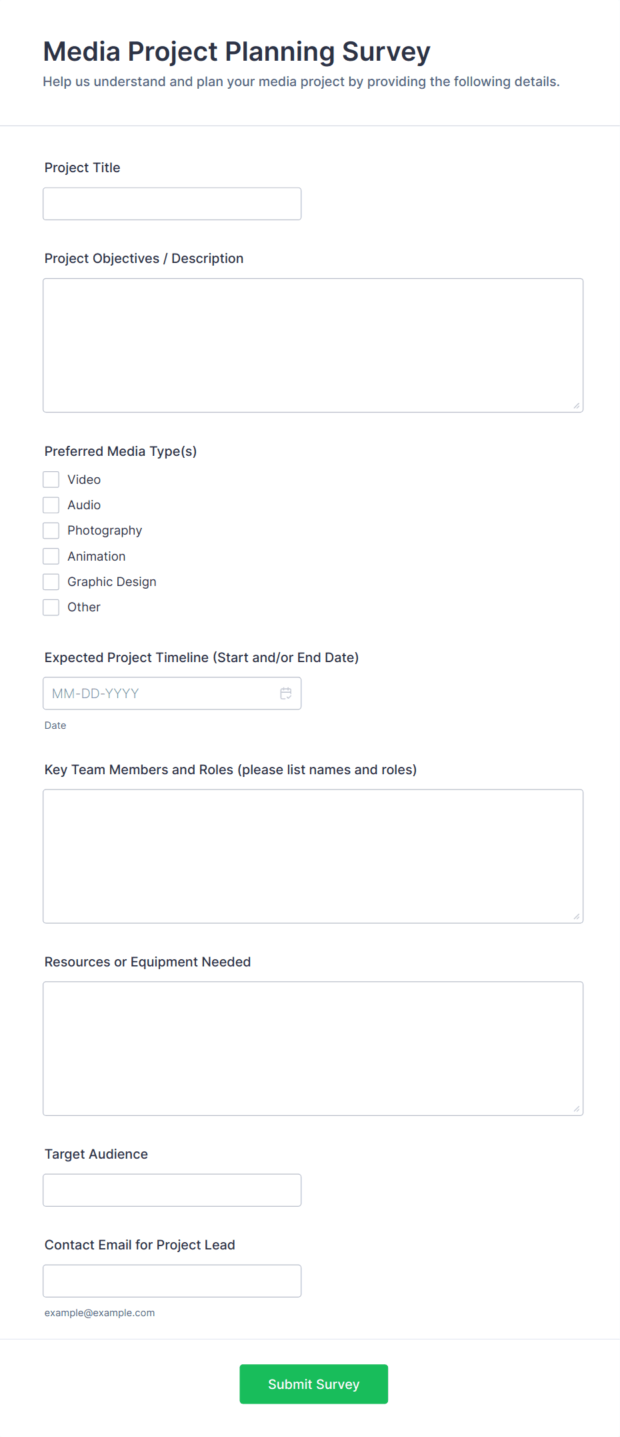Focus the Project Objectives description textarea
This screenshot has width=620, height=1437.
(x=313, y=345)
